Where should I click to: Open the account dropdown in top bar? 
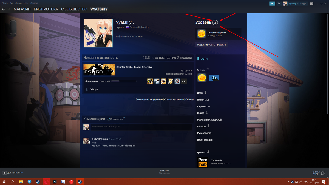297,4
